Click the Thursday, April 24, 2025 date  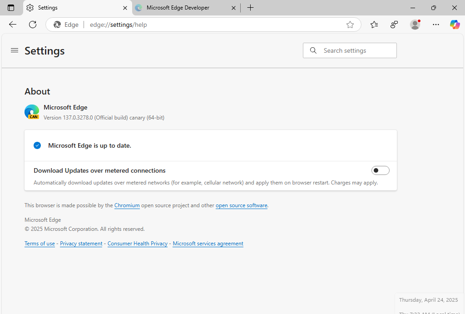pos(429,300)
